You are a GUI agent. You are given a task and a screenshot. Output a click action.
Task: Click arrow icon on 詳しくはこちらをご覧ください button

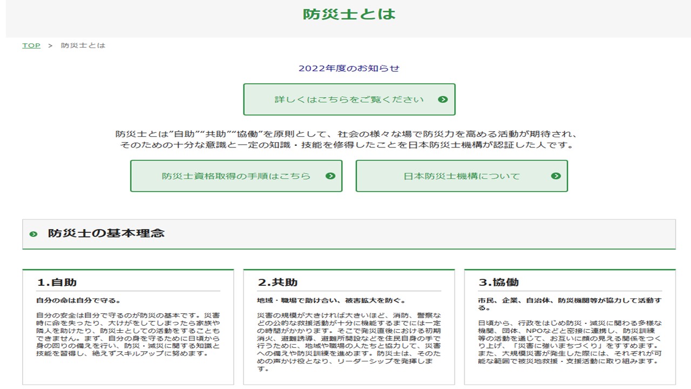coord(443,99)
